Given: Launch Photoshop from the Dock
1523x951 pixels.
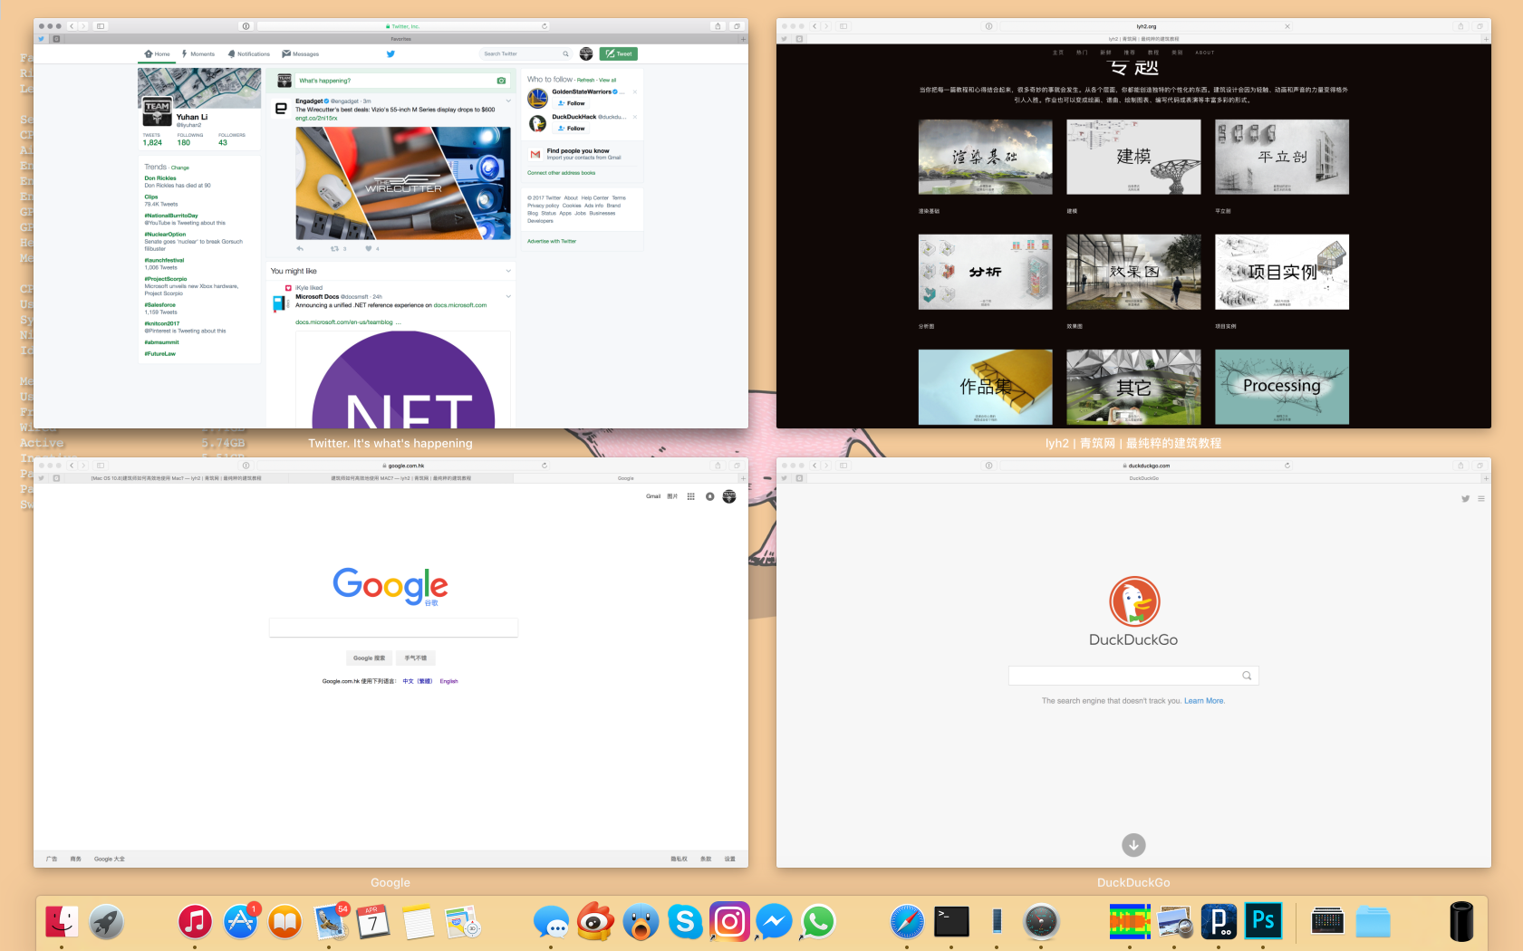Looking at the screenshot, I should [1263, 922].
